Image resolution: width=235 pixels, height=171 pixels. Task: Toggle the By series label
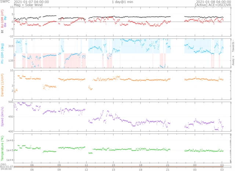5,18
